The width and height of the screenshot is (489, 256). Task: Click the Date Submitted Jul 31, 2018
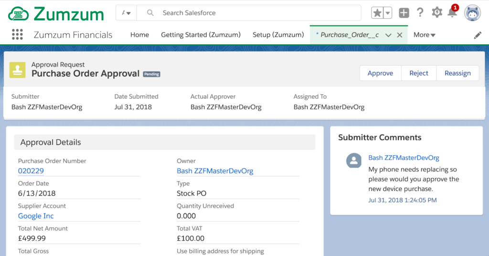[x=133, y=107]
